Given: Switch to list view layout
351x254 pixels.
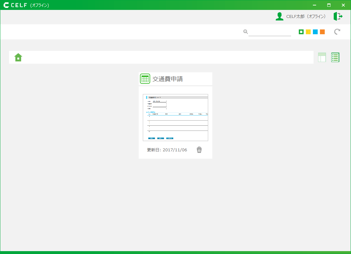Looking at the screenshot, I should coord(335,57).
